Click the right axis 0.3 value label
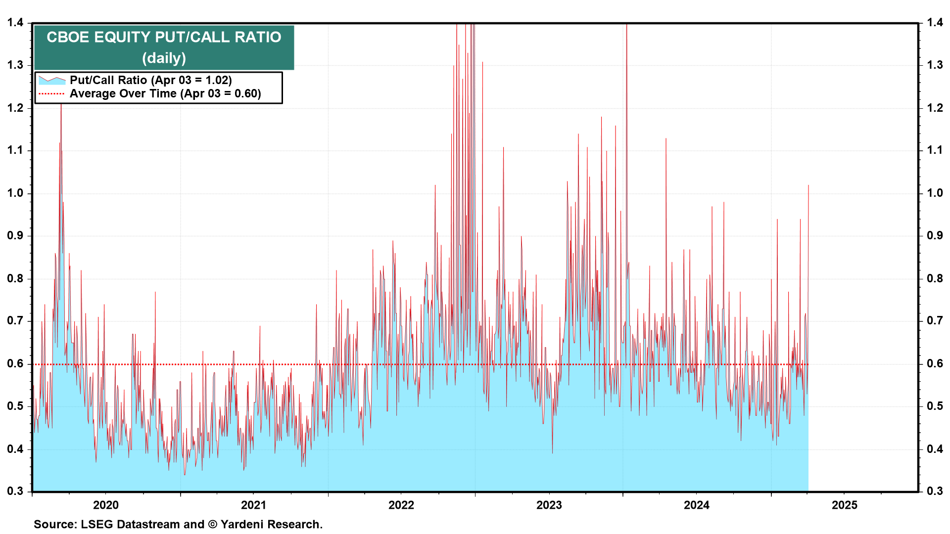The width and height of the screenshot is (950, 534). click(x=935, y=491)
